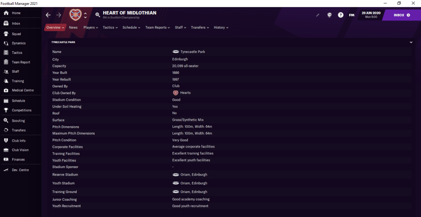Go to Finances in the sidebar

[x=18, y=159]
